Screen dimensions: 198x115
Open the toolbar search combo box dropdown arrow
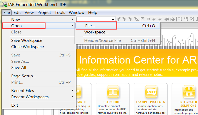tap(113, 20)
